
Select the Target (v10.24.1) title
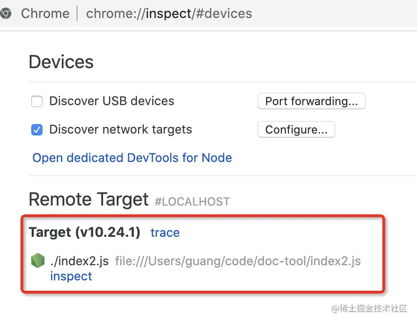[x=85, y=233]
